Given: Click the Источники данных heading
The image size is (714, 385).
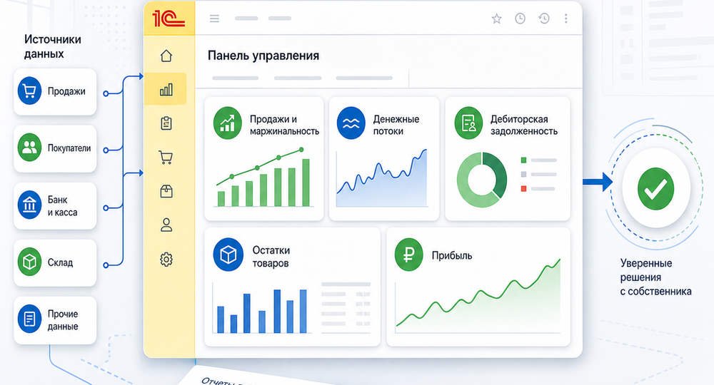Looking at the screenshot, I should tap(52, 46).
